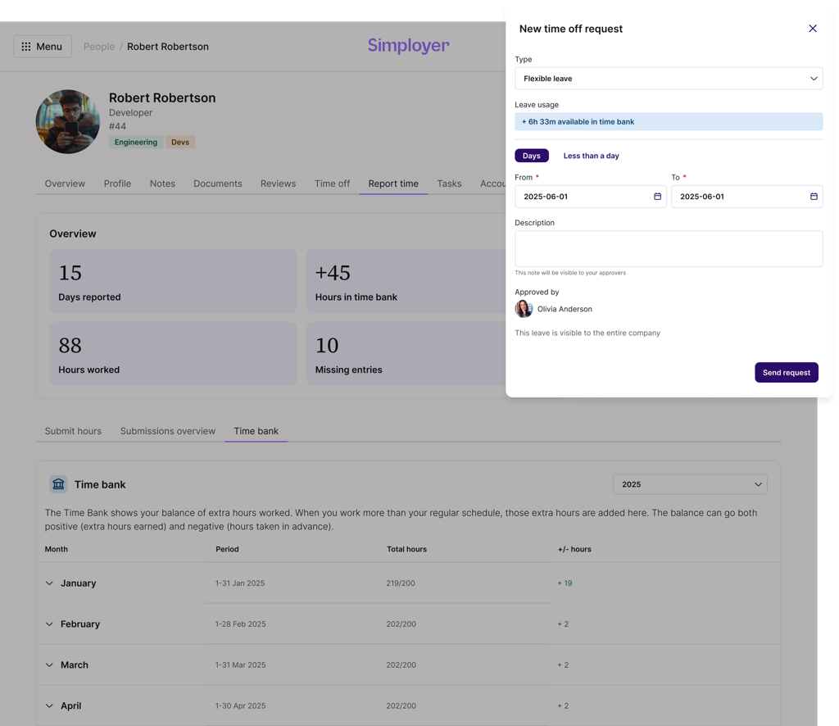Click the Developer job title text

tap(130, 112)
